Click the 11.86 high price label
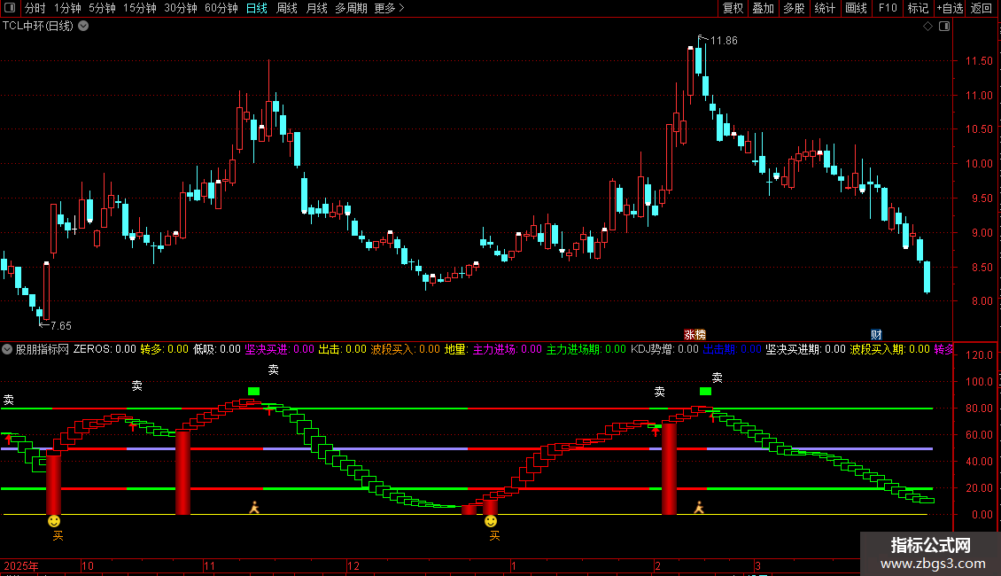Viewport: 1001px width, 576px height. click(x=724, y=41)
